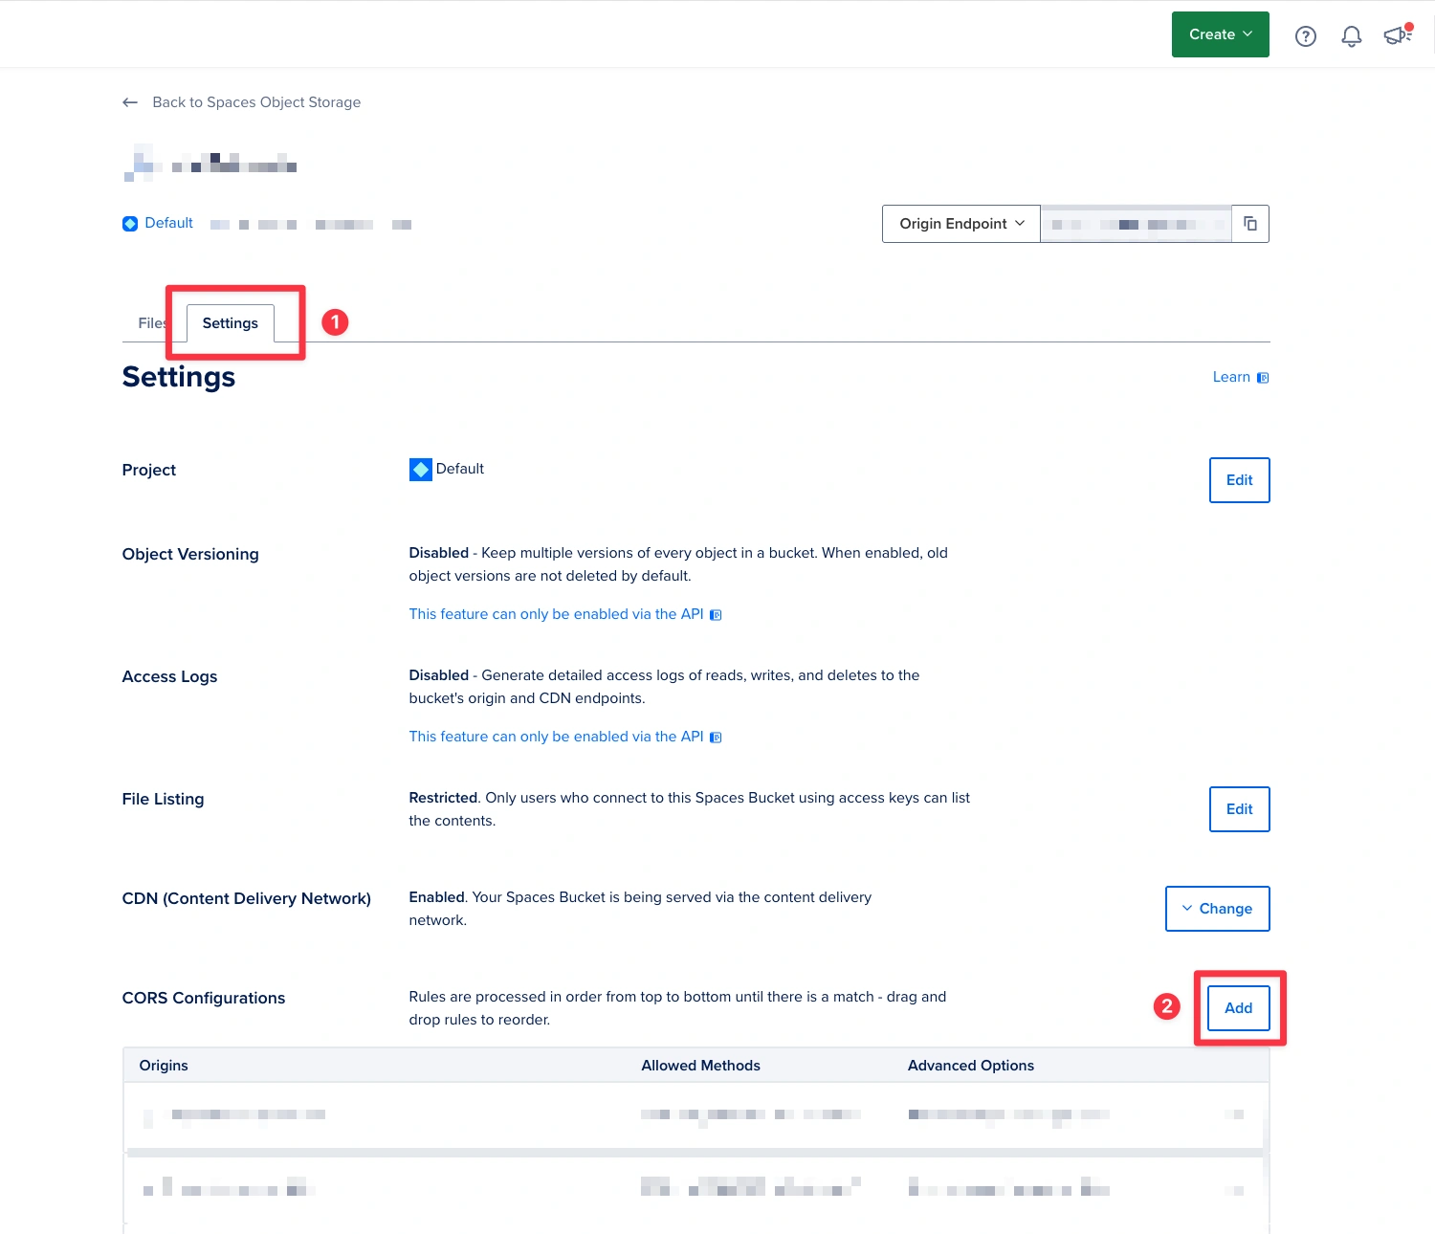The image size is (1435, 1234).
Task: Open options for the second CORS rule row
Action: [x=1237, y=1189]
